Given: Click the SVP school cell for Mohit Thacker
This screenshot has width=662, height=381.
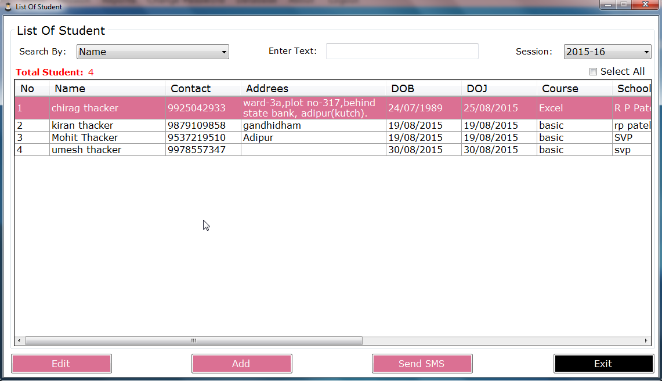Looking at the screenshot, I should coord(632,138).
